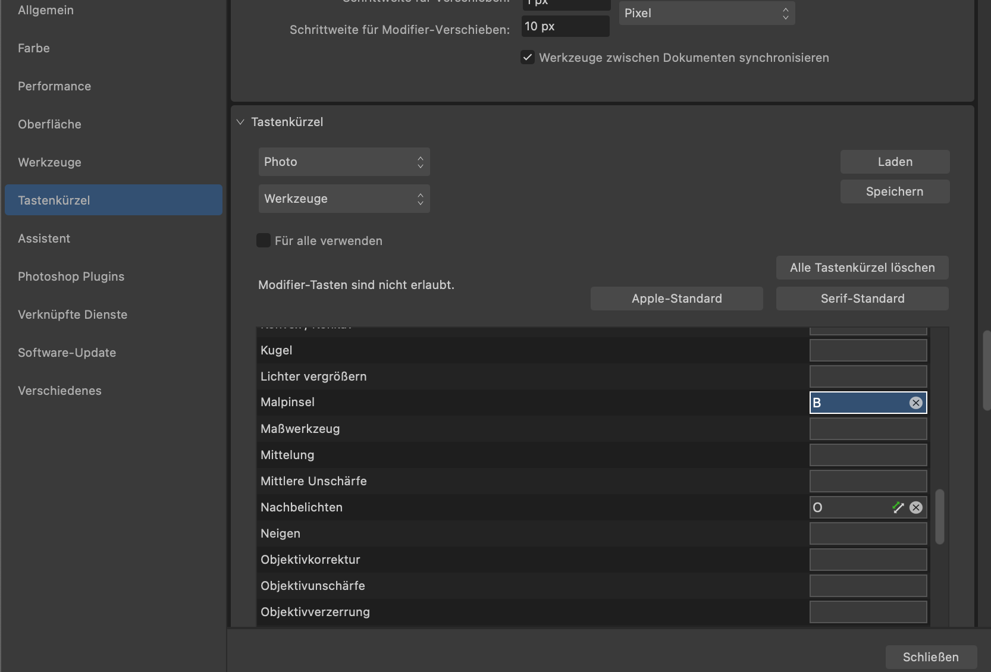This screenshot has height=672, width=991.
Task: Open the Verschiedenes category
Action: click(113, 391)
